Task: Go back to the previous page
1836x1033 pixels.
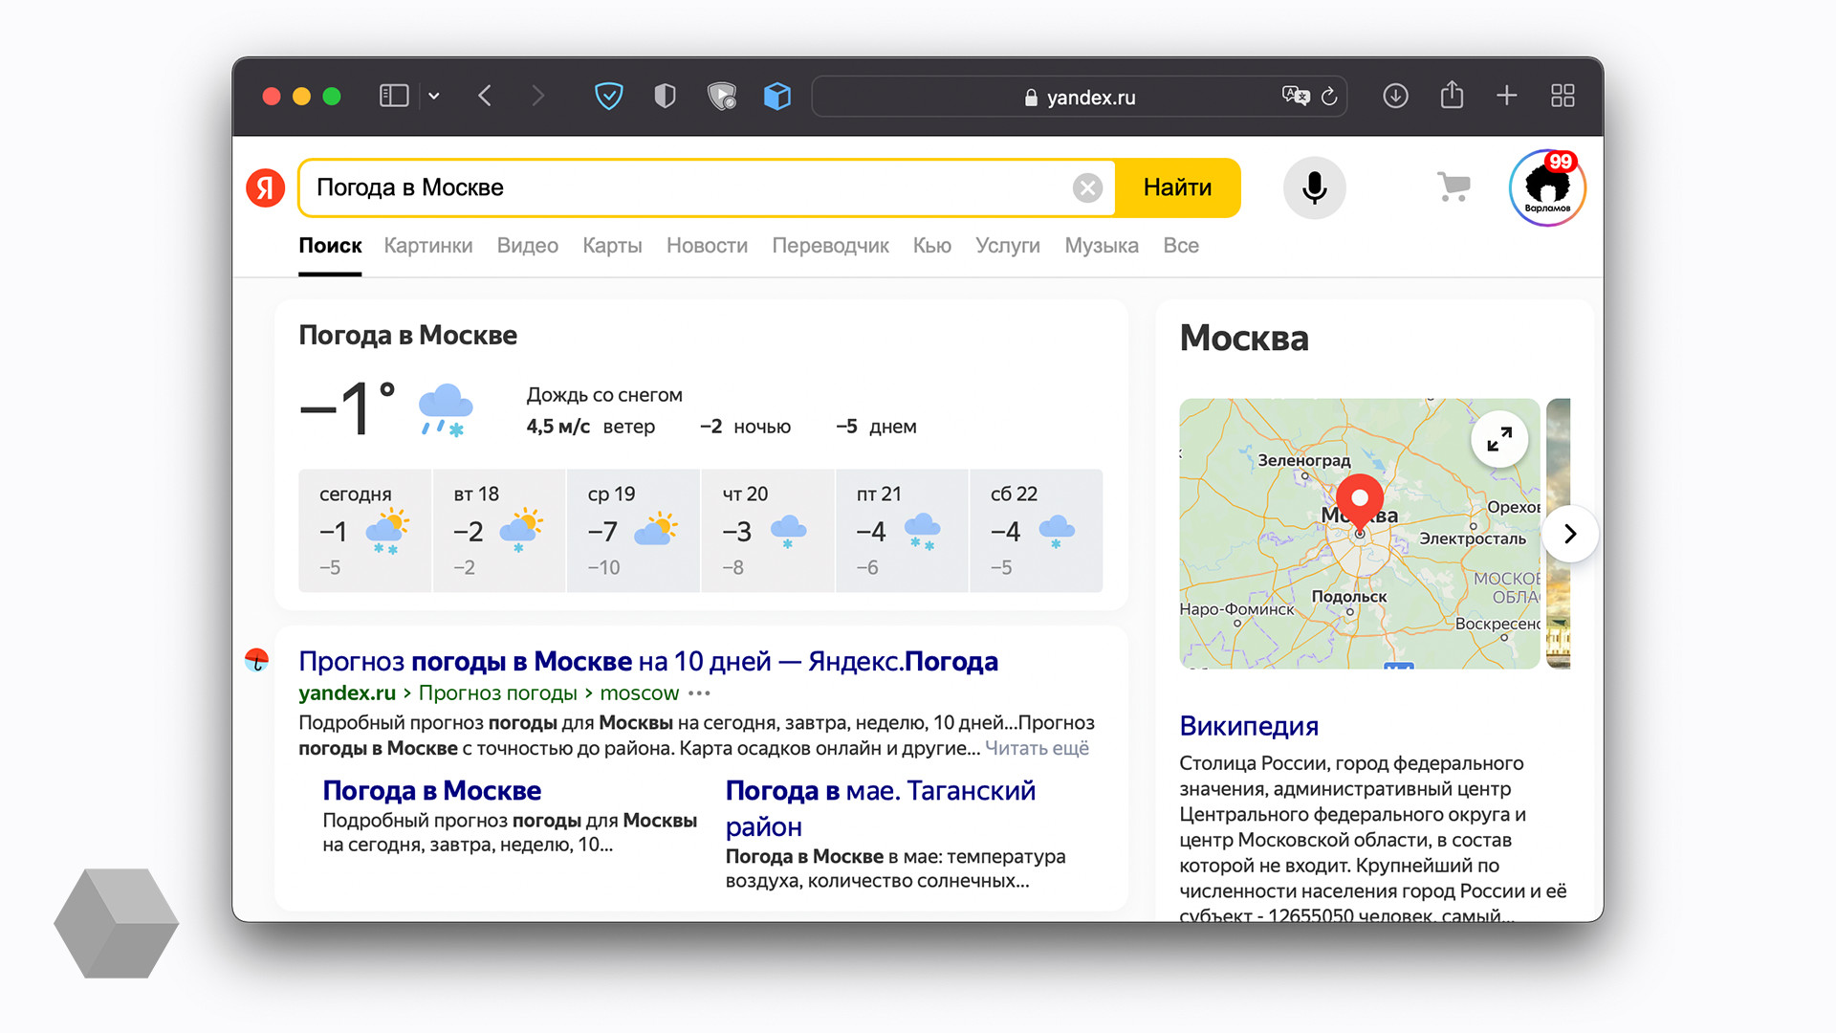Action: point(485,96)
